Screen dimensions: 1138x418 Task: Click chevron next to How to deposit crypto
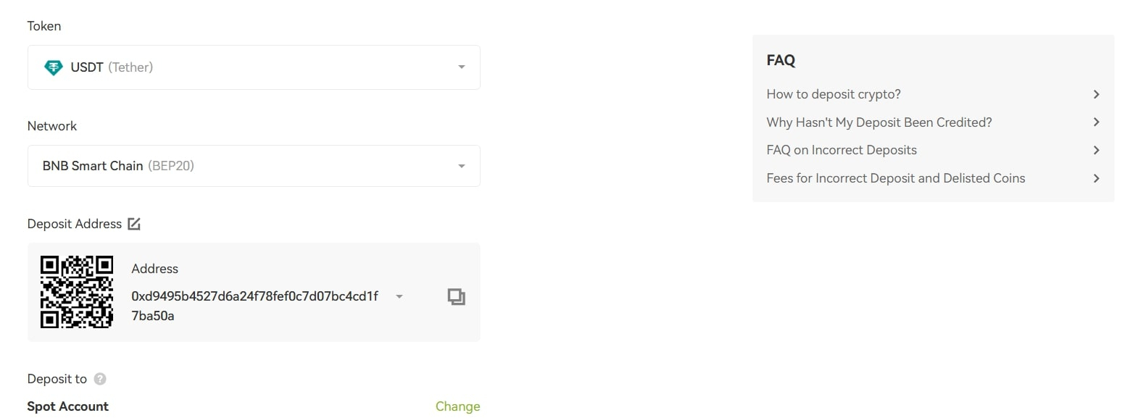[1096, 94]
